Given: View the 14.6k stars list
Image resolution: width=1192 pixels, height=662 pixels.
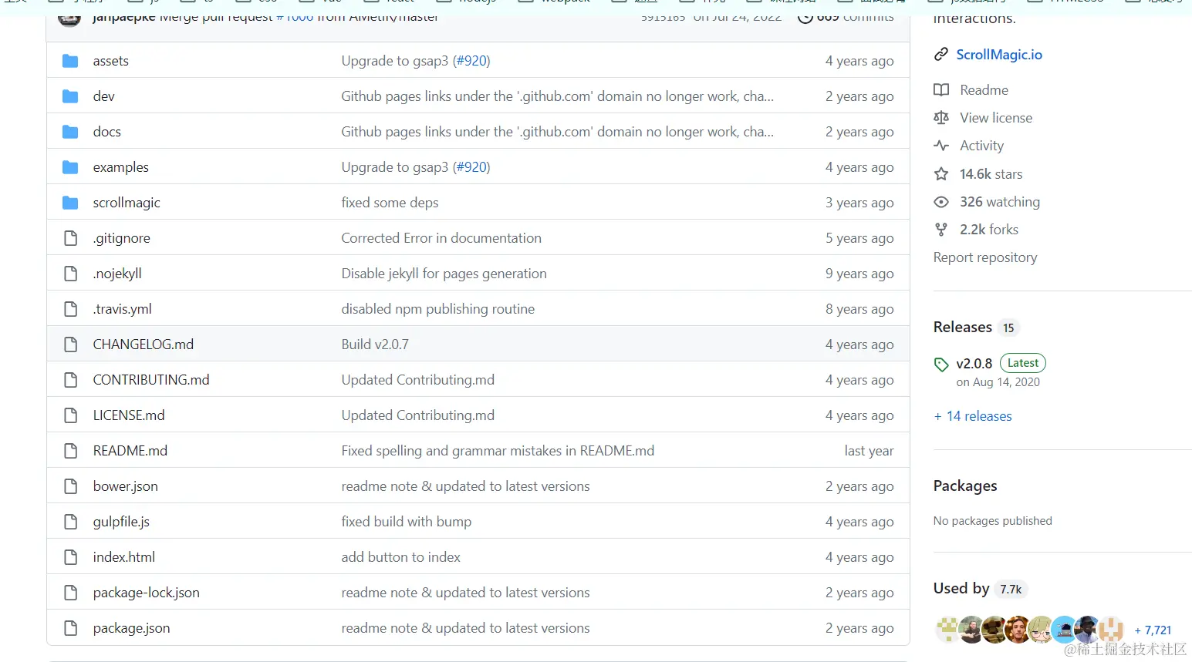Looking at the screenshot, I should click(991, 174).
